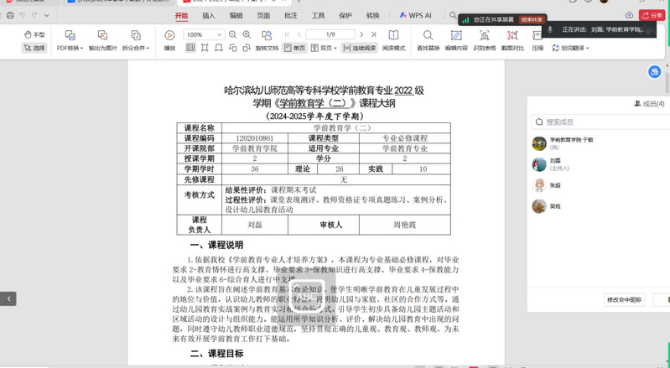Switch to the 工具 ribbon tab
The height and width of the screenshot is (368, 670).
pos(318,15)
